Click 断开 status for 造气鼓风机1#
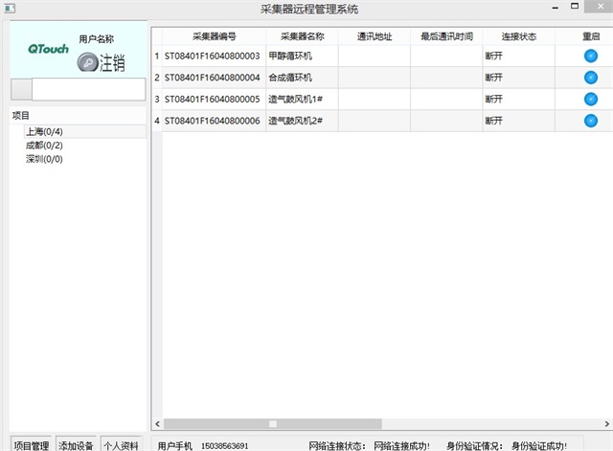Image resolution: width=613 pixels, height=451 pixels. 519,99
